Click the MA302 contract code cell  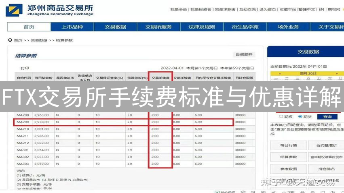[23, 157]
